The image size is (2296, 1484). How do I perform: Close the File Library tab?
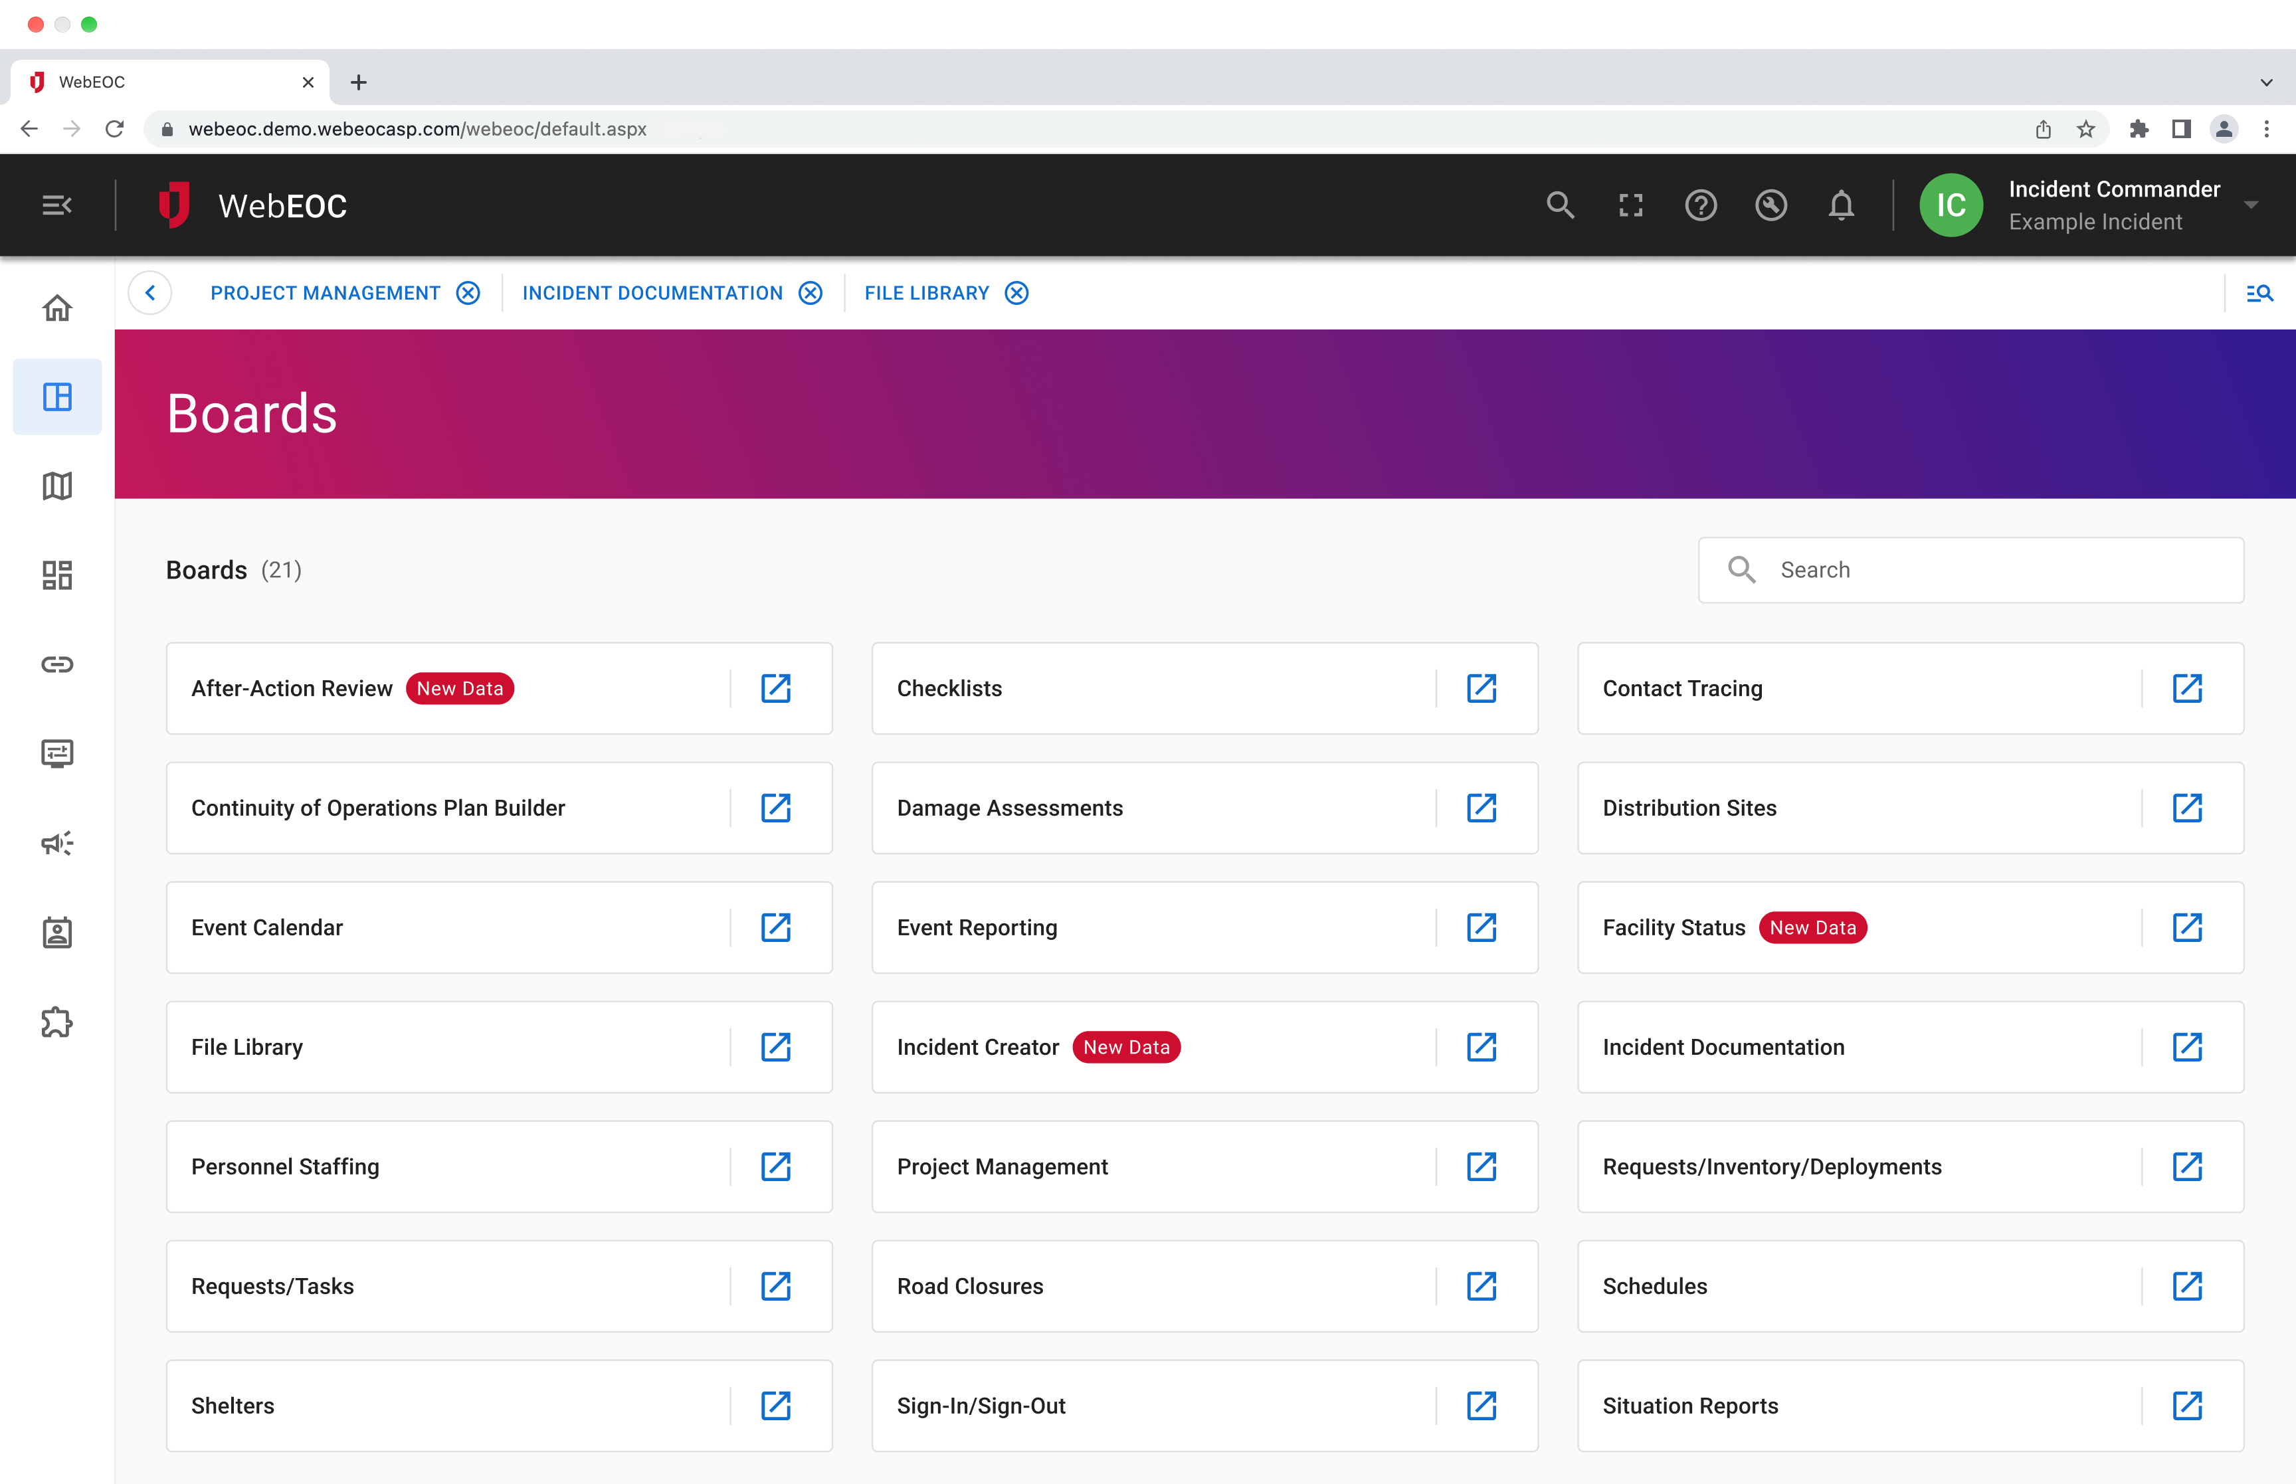point(1016,293)
